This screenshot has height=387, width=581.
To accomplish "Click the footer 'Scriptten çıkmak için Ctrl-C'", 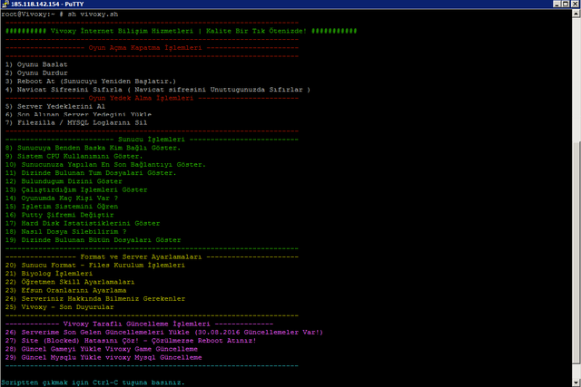I will 60,382.
